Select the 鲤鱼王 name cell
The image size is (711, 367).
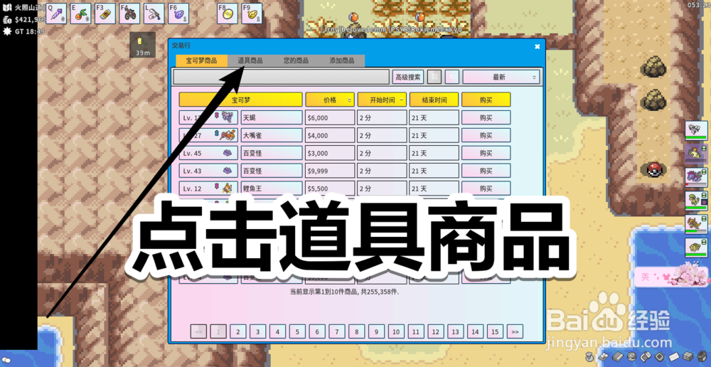[272, 188]
